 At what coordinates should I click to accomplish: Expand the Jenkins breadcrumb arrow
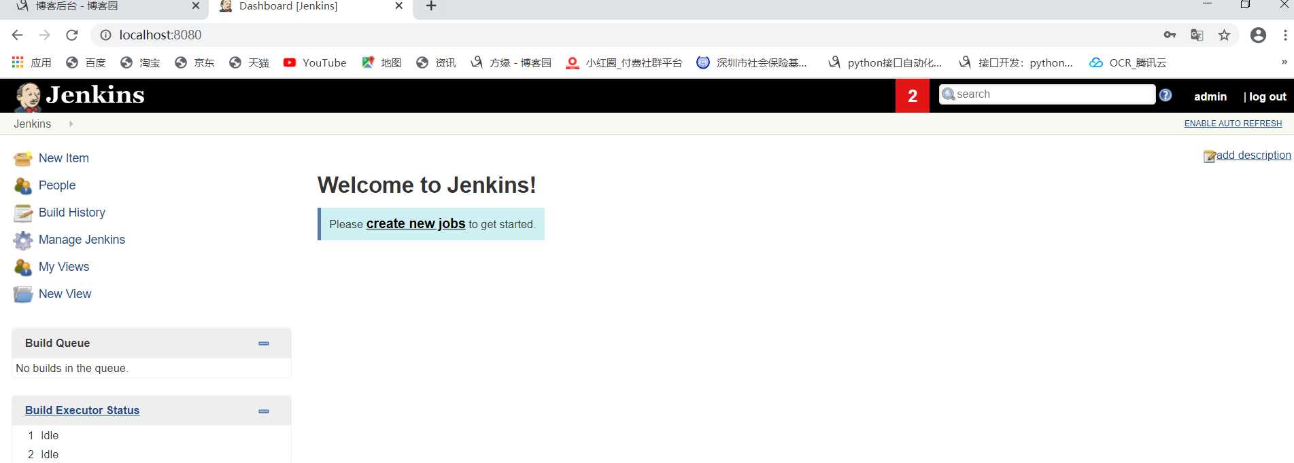click(x=71, y=124)
